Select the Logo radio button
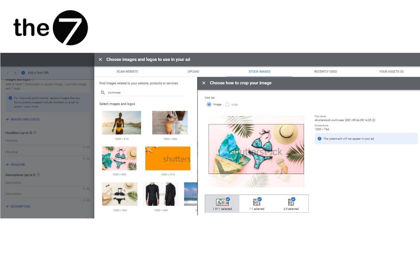This screenshot has height=280, width=420. (227, 104)
